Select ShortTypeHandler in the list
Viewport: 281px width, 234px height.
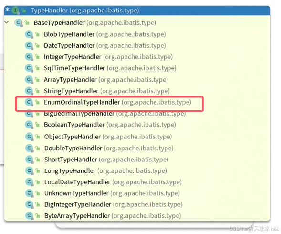click(106, 160)
